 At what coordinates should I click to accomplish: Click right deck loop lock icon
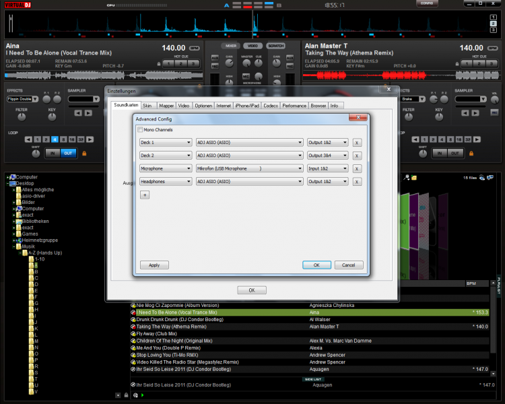[471, 154]
